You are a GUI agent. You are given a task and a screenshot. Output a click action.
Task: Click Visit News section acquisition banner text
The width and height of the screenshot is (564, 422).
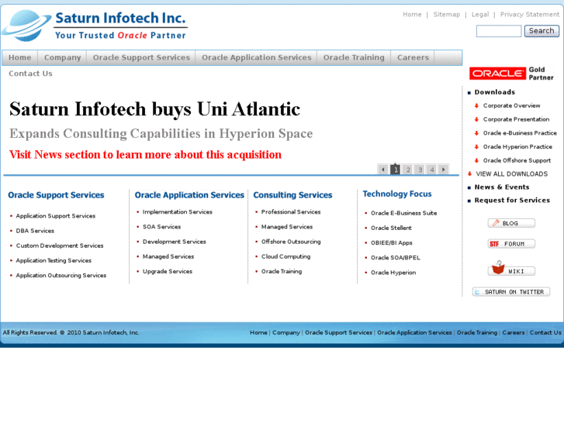(x=145, y=154)
